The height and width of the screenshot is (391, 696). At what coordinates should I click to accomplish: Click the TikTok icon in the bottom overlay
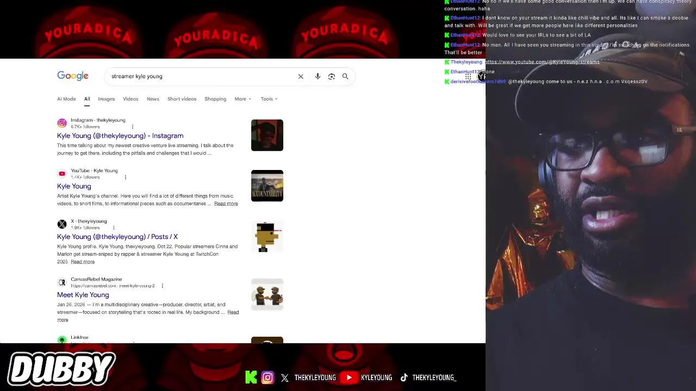click(404, 378)
